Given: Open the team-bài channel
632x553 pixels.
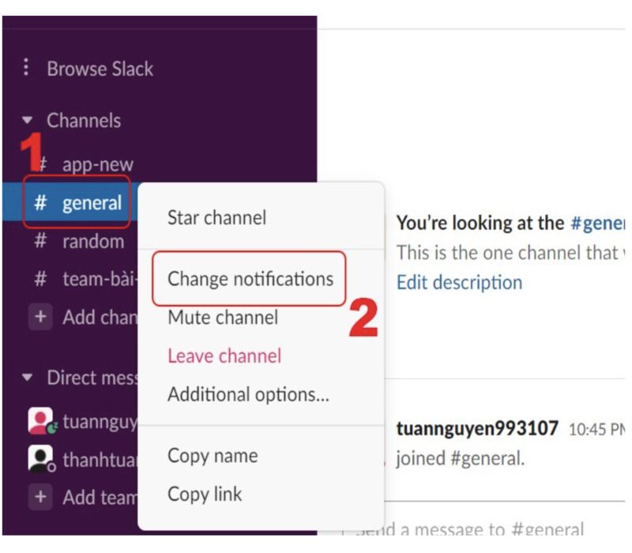Looking at the screenshot, I should pos(100,279).
